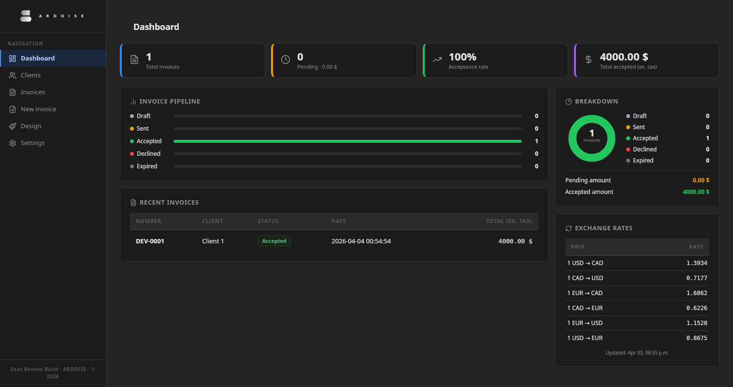The width and height of the screenshot is (733, 387).
Task: Click the TOTAL (EX. TAX) column header
Action: tap(509, 221)
